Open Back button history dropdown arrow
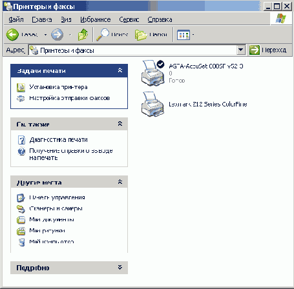 pyautogui.click(x=45, y=35)
